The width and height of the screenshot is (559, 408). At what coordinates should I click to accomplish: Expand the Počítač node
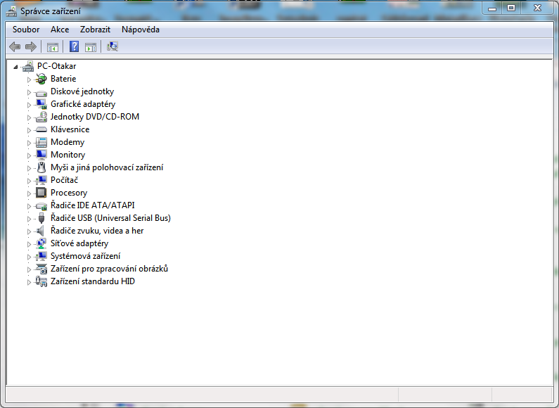click(29, 181)
